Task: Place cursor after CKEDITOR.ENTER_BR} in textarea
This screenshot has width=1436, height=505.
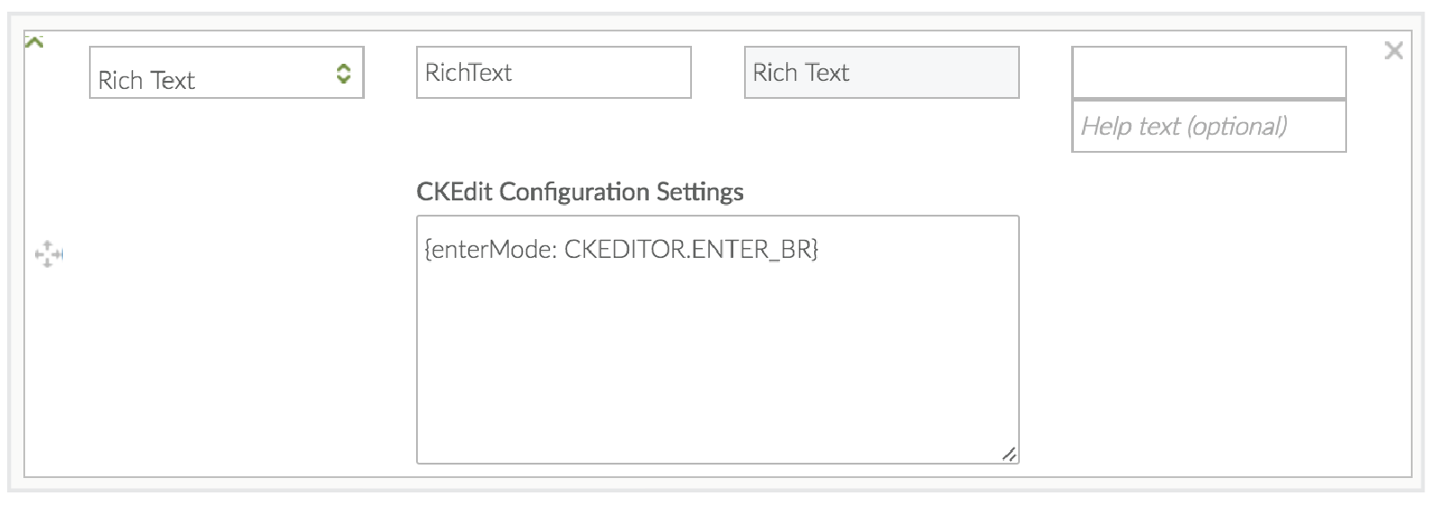Action: point(820,250)
